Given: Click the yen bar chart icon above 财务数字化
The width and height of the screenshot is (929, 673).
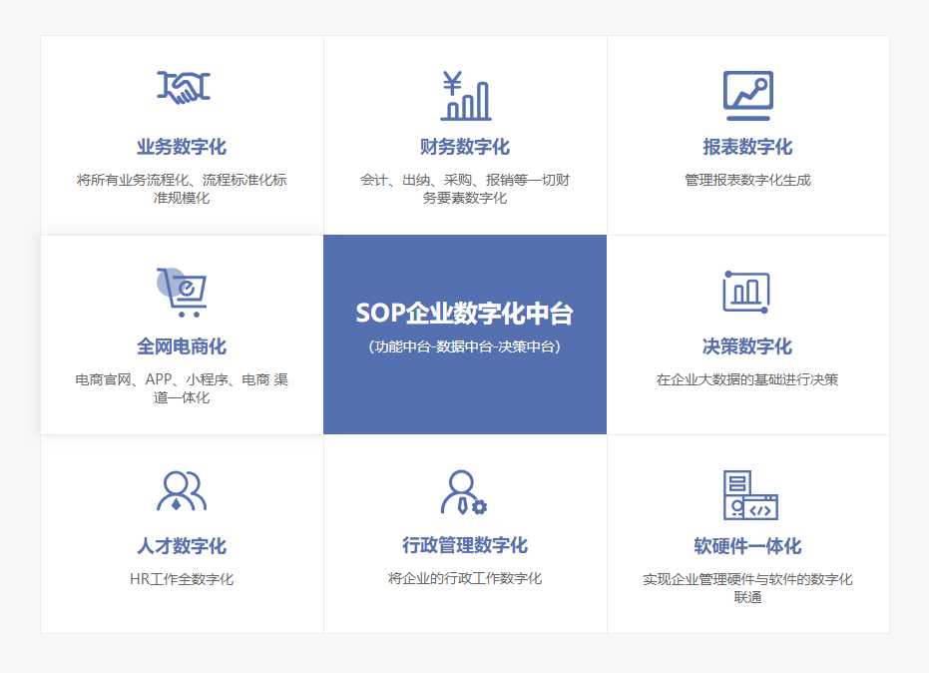Looking at the screenshot, I should pos(466,96).
